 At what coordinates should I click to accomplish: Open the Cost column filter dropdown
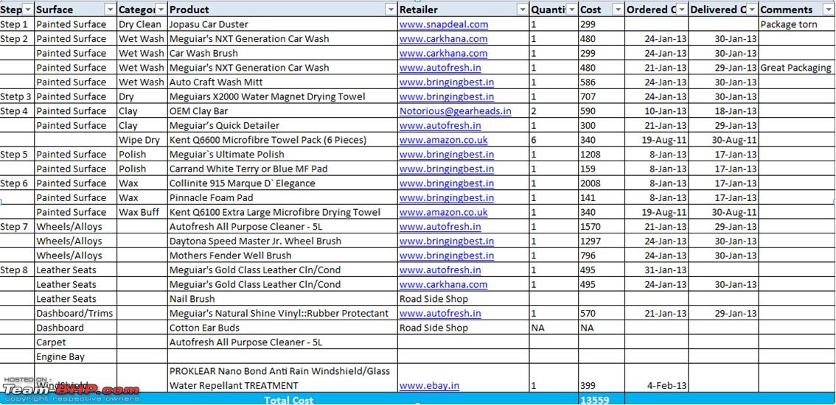click(617, 10)
